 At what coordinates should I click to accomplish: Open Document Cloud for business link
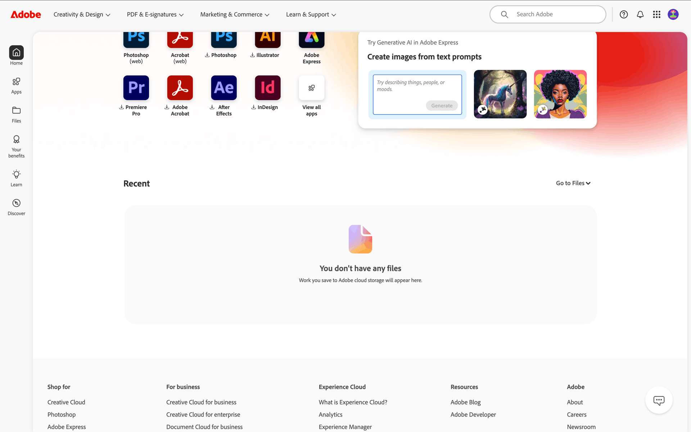[204, 427]
